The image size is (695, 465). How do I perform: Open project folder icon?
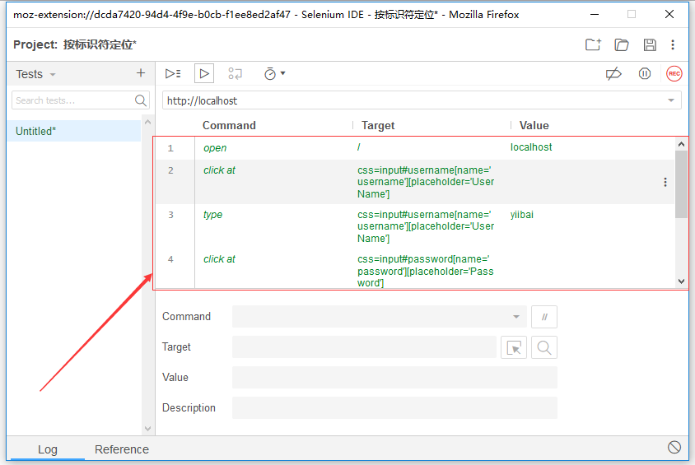[622, 44]
